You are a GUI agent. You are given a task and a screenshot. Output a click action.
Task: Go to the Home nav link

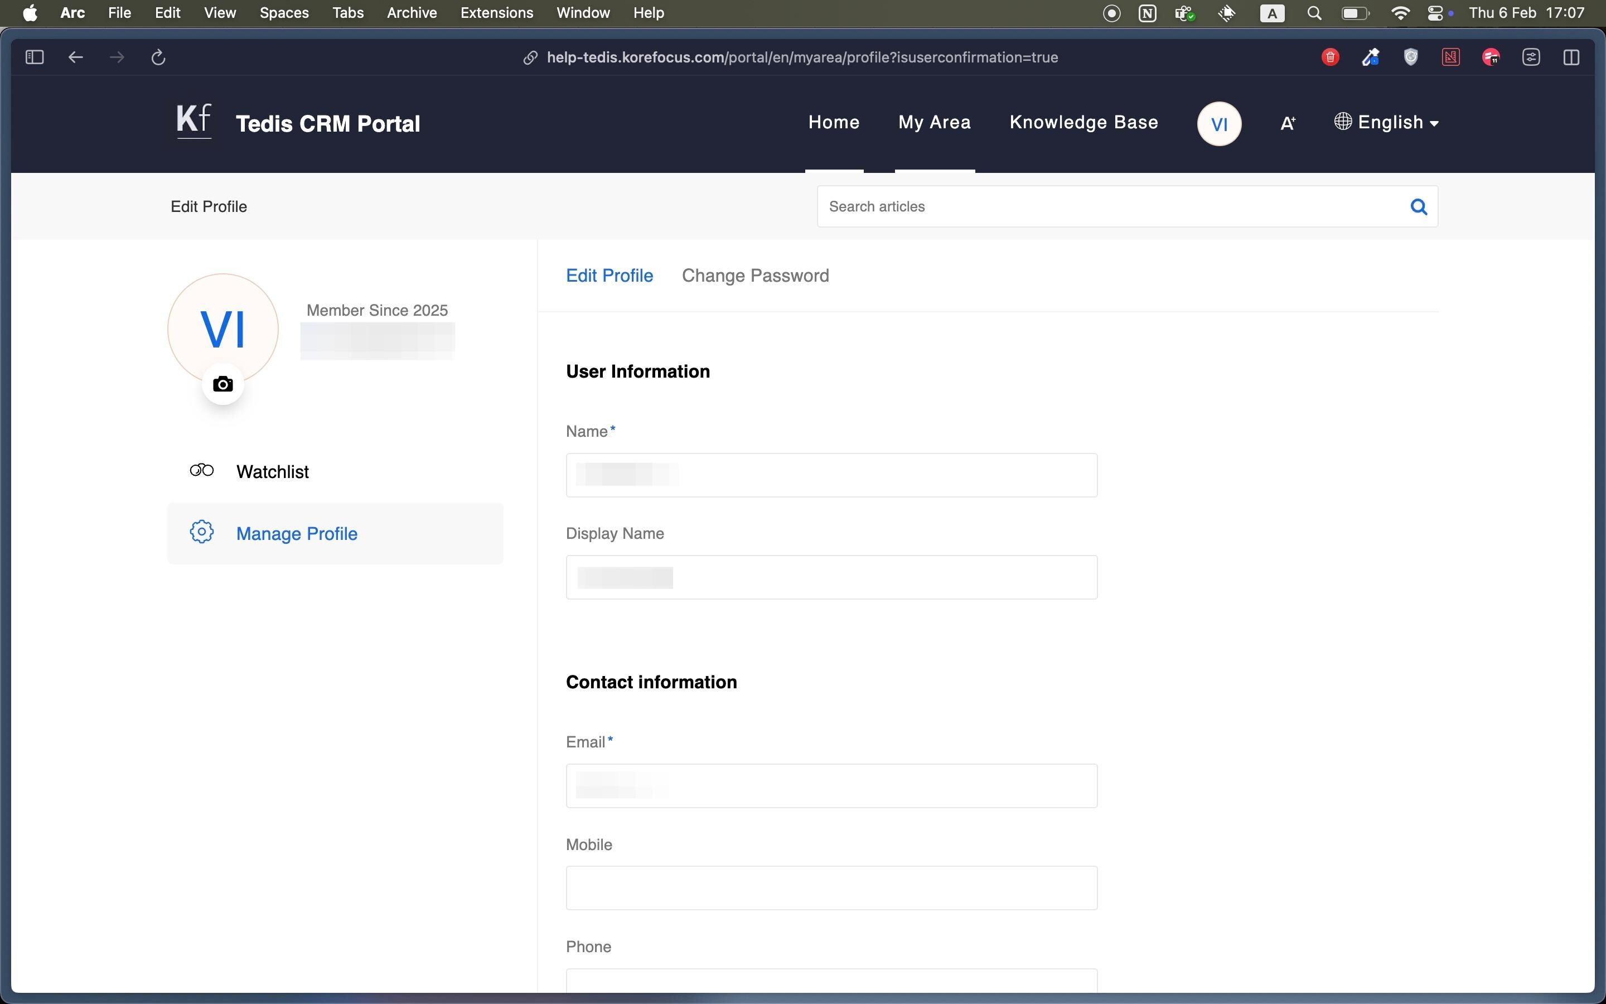(834, 123)
